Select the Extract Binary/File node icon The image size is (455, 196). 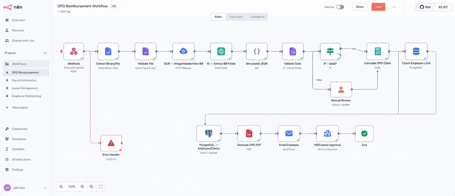pos(108,51)
